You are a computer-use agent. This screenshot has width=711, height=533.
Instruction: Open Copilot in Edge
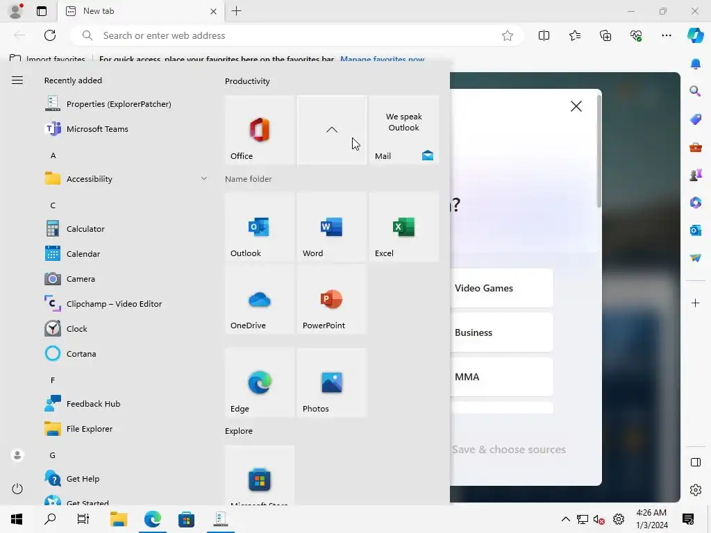(x=695, y=35)
